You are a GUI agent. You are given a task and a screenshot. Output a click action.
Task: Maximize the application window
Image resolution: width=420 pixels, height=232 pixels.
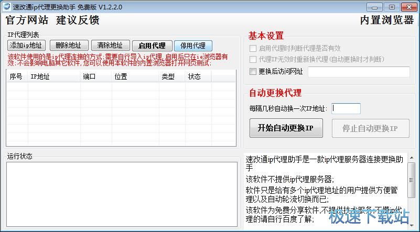coord(392,7)
